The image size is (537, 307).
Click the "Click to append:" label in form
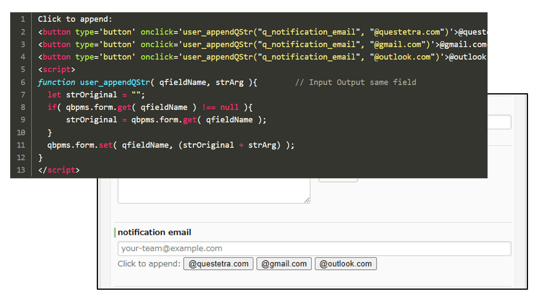click(x=149, y=264)
